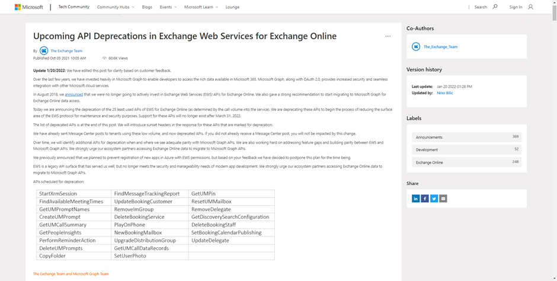Click the UpdateDelegate cell

pos(232,241)
